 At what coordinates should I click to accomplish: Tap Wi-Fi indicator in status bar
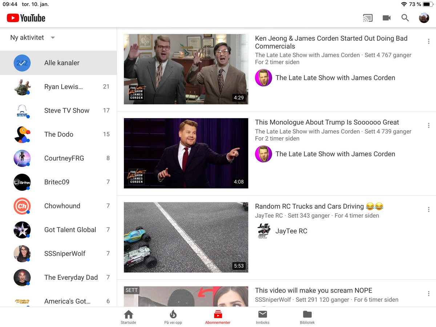(404, 4)
